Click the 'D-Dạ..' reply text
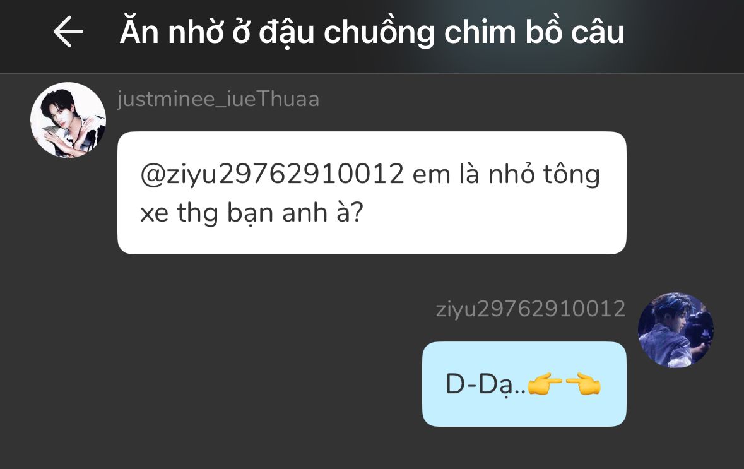 [x=486, y=384]
